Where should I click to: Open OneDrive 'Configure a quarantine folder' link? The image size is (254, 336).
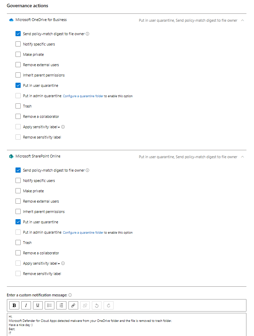[x=83, y=96]
